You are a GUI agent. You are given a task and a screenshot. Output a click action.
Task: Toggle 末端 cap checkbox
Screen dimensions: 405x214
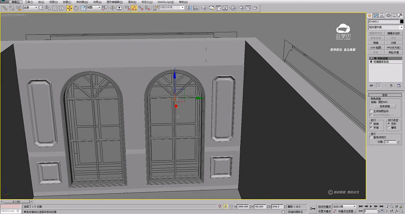point(371,128)
